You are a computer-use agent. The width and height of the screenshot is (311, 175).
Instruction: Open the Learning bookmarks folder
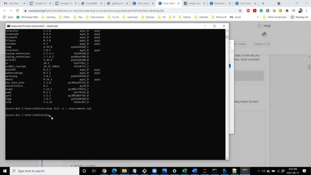tap(49, 17)
